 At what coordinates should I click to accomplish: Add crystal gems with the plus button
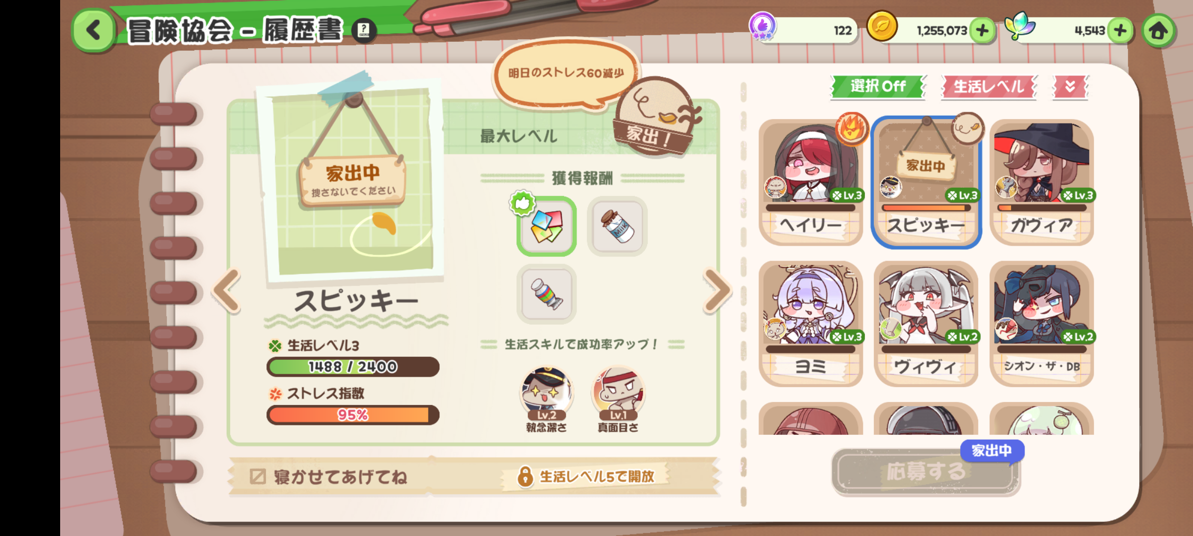pos(1119,31)
